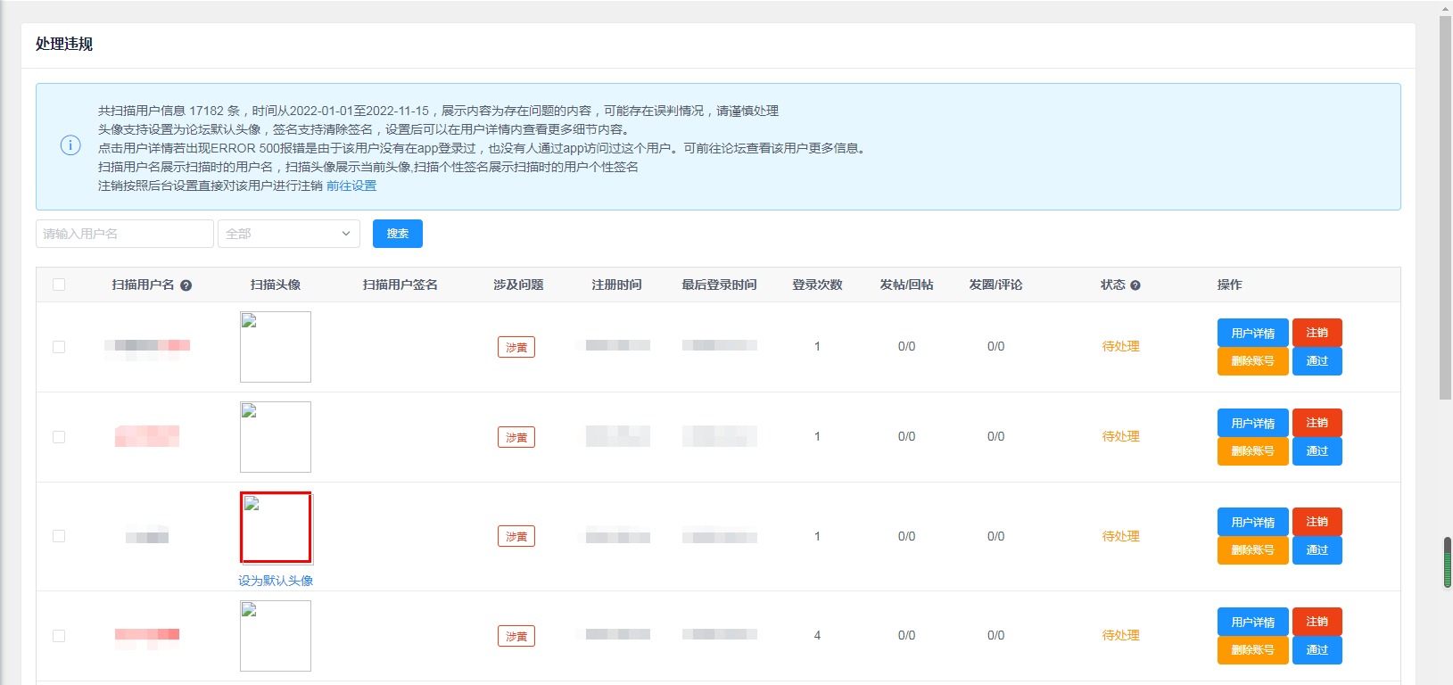Click 注销 in the second row

click(1317, 423)
